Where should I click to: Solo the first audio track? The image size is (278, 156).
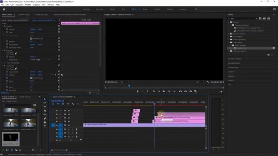[73, 129]
